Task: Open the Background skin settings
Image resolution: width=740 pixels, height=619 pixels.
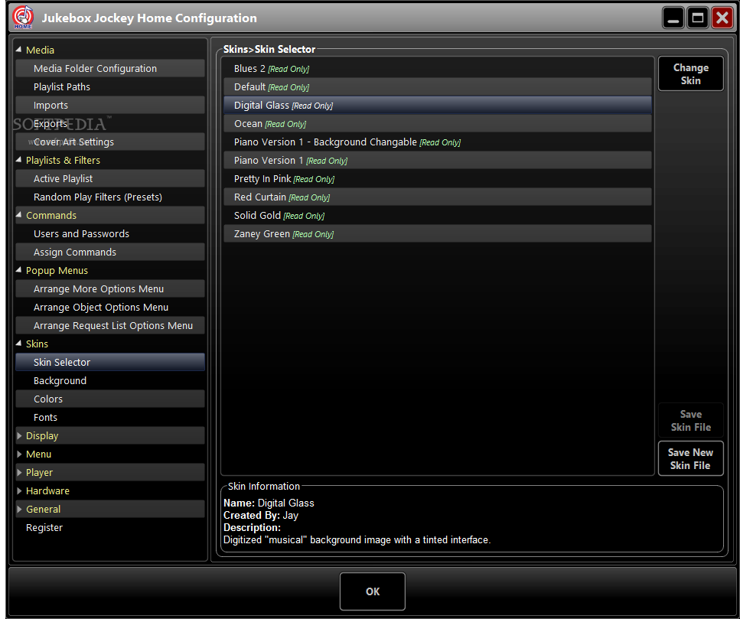Action: click(x=110, y=381)
